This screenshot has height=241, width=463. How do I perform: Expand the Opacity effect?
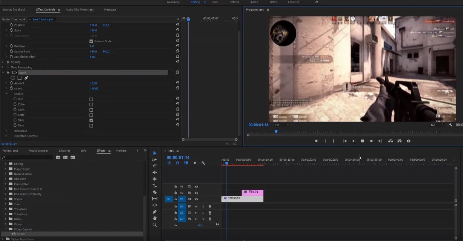(x=3, y=62)
